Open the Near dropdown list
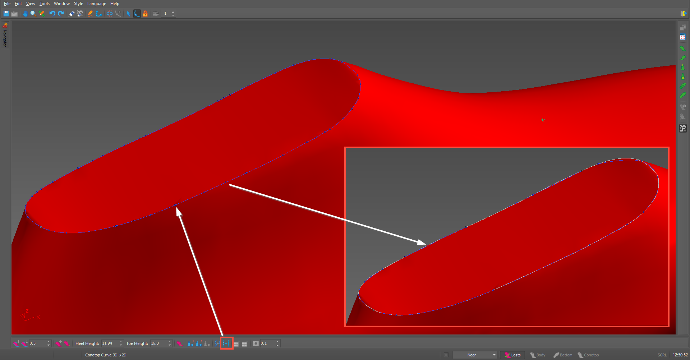The height and width of the screenshot is (360, 690). (x=474, y=355)
